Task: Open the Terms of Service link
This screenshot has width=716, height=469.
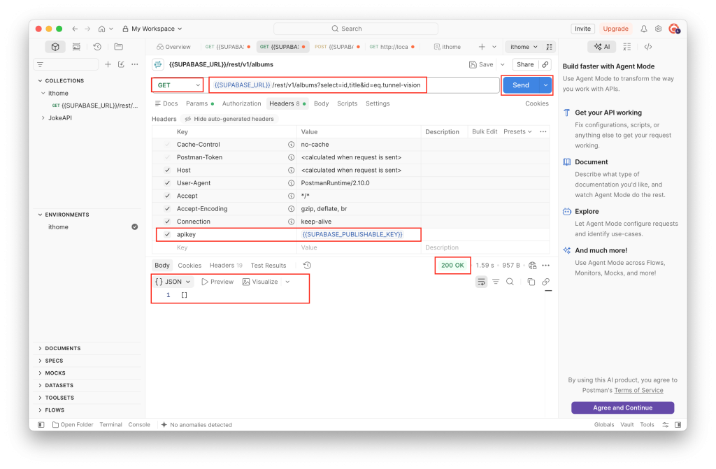Action: 638,391
